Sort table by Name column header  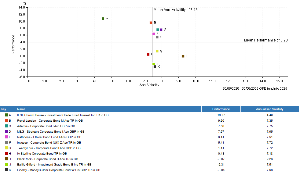click(x=109, y=109)
